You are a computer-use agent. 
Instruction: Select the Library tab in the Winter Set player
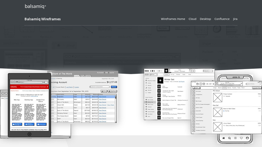pos(167,74)
